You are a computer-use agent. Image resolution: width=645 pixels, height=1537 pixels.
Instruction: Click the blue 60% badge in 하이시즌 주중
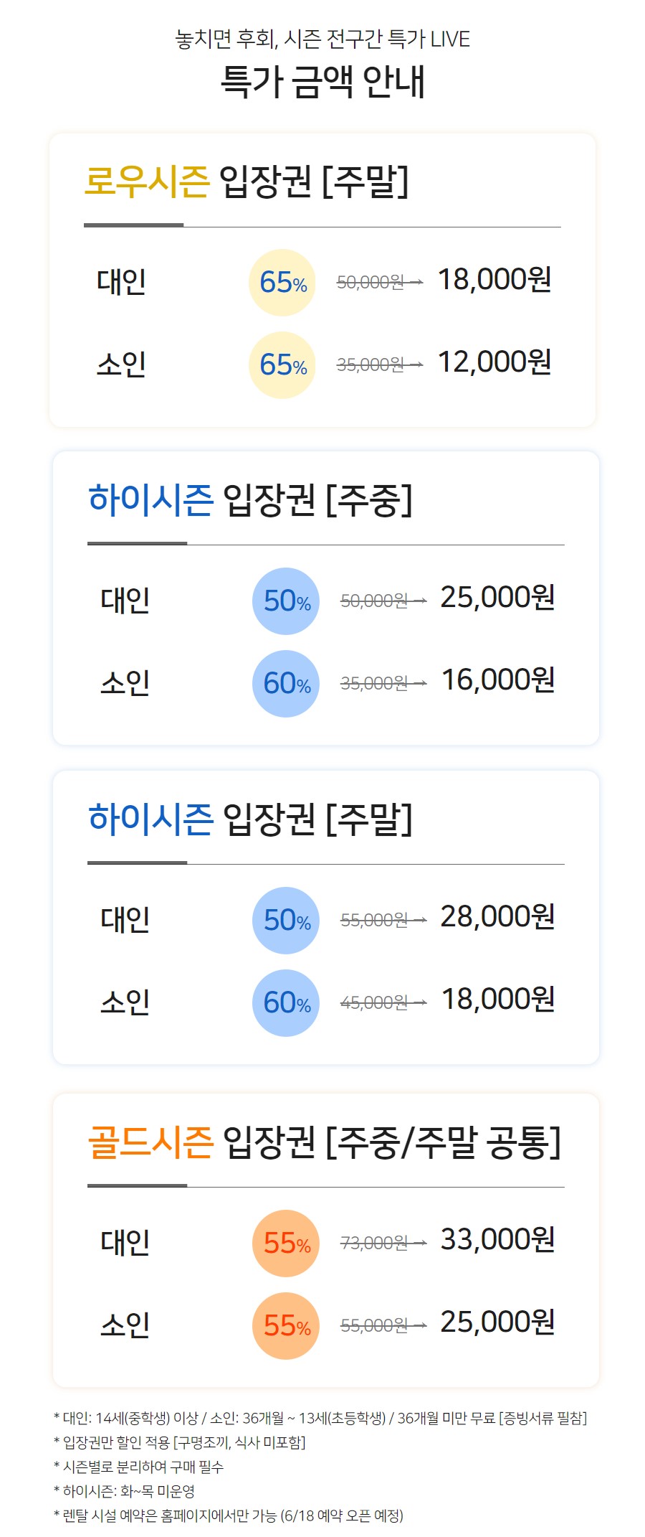pyautogui.click(x=286, y=684)
